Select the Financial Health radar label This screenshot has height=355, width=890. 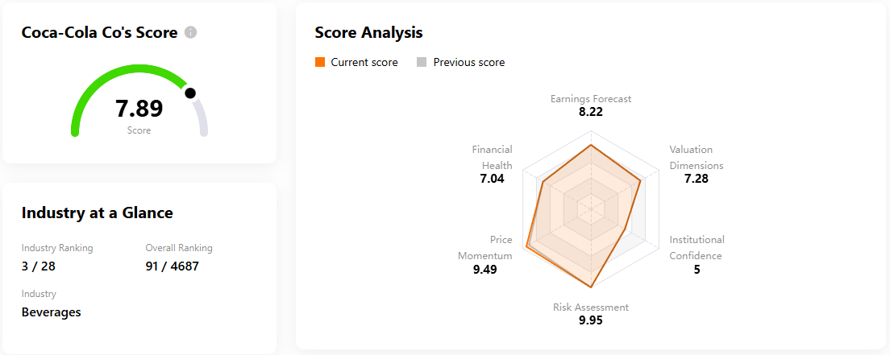(492, 157)
